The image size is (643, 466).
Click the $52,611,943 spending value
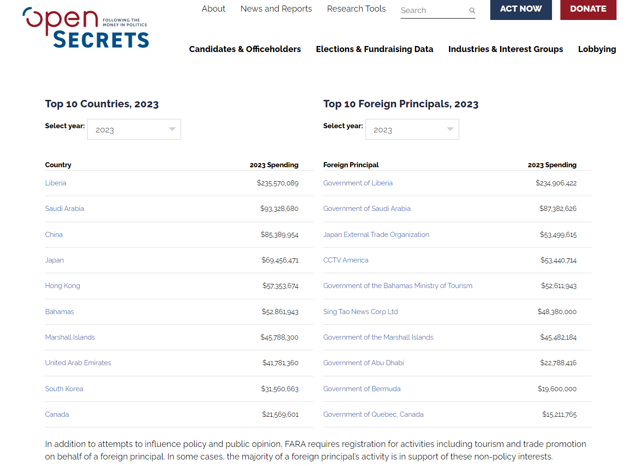pos(559,286)
